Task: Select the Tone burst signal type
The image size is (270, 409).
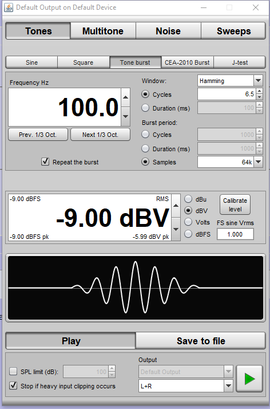Action: point(136,62)
